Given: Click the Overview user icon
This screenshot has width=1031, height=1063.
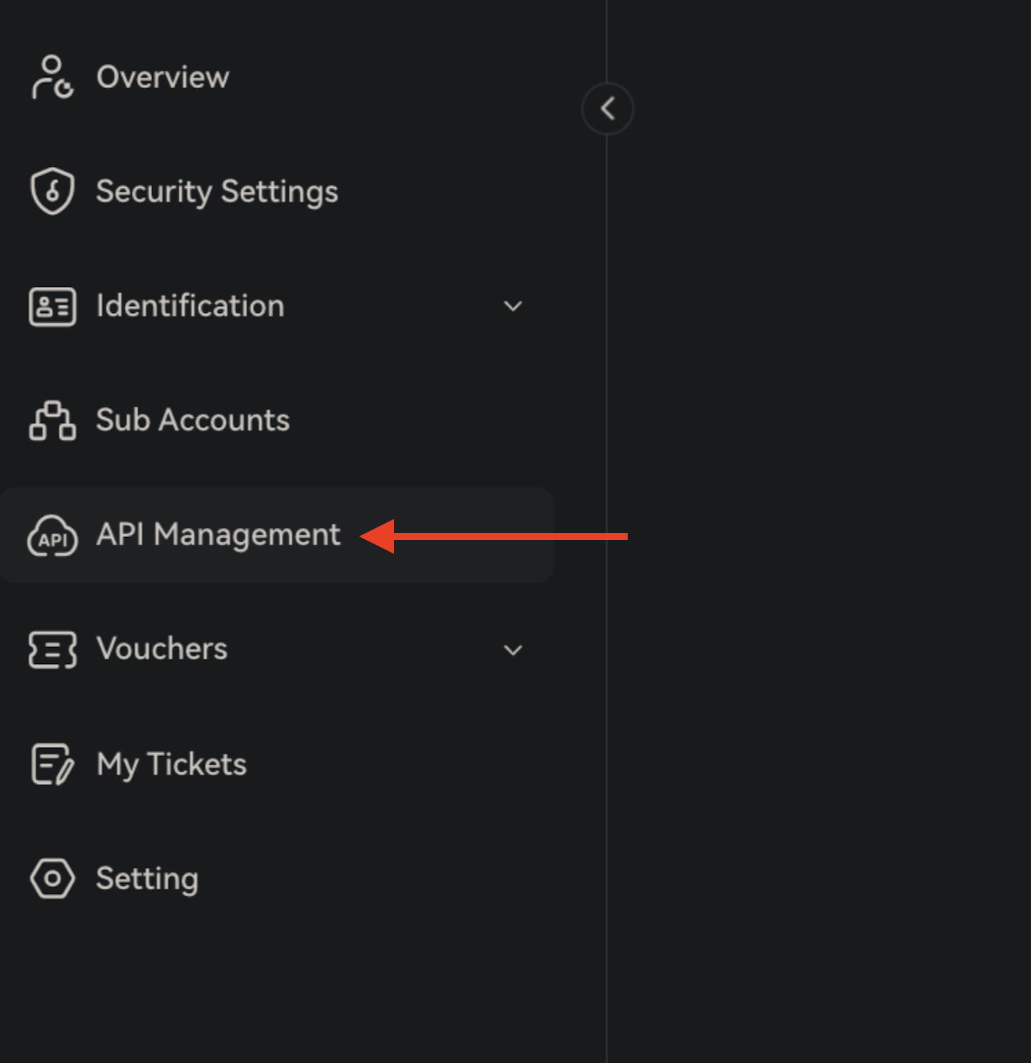Looking at the screenshot, I should click(52, 77).
